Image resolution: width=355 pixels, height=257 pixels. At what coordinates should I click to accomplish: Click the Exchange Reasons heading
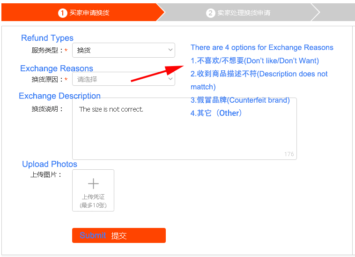[57, 68]
